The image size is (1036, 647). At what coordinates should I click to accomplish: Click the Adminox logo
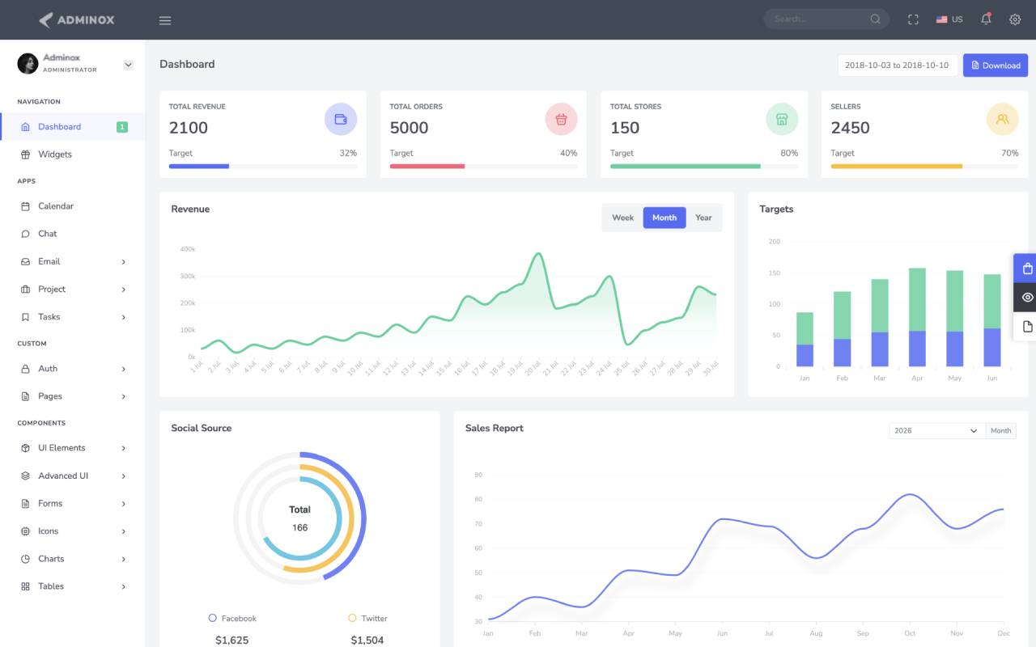[76, 19]
